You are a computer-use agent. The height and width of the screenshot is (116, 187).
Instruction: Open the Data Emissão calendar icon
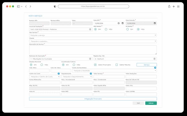(x=155, y=23)
